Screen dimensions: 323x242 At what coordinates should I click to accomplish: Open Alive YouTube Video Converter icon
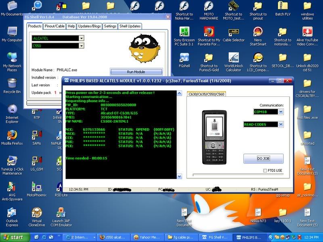click(x=307, y=36)
